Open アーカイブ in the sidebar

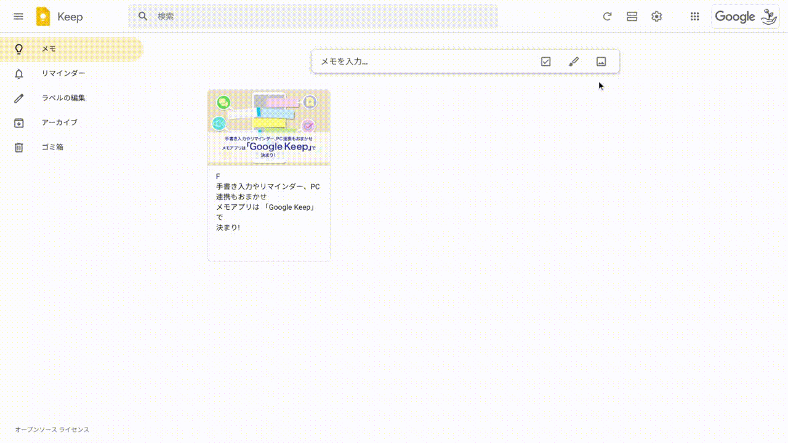coord(71,122)
